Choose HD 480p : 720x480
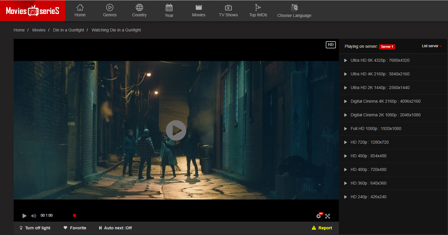Screen dimensions: 448x235 click(393, 169)
